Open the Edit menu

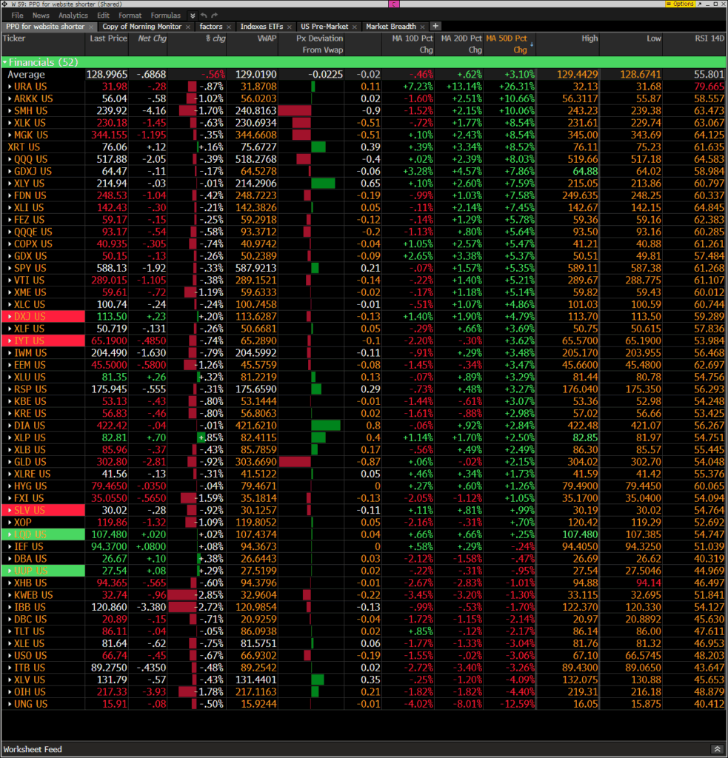click(103, 16)
